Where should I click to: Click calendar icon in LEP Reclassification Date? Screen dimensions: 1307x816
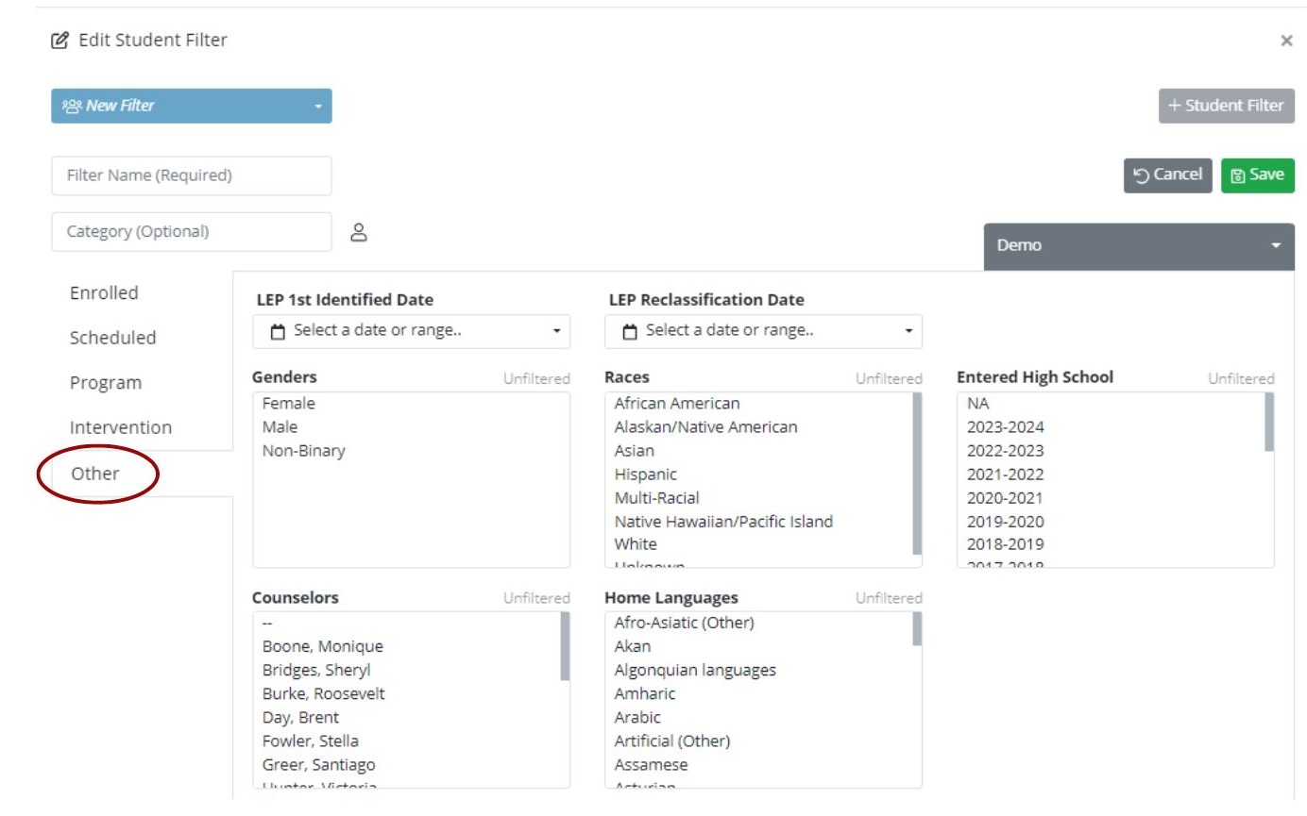(630, 331)
